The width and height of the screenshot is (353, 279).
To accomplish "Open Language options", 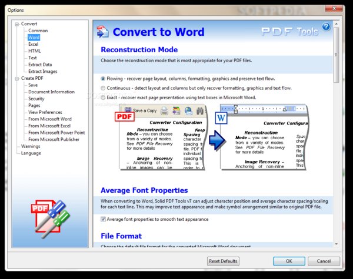I will 31,153.
